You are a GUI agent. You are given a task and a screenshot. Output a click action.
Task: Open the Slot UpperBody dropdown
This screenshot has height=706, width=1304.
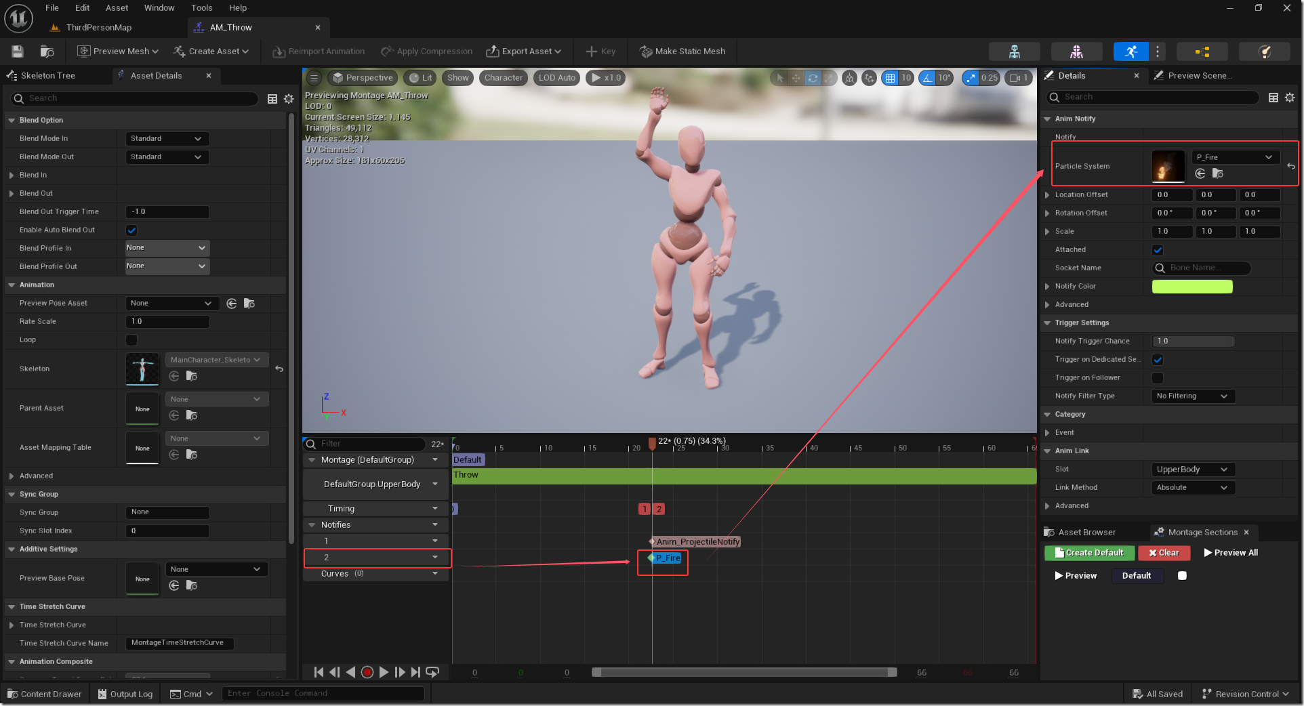click(x=1193, y=470)
